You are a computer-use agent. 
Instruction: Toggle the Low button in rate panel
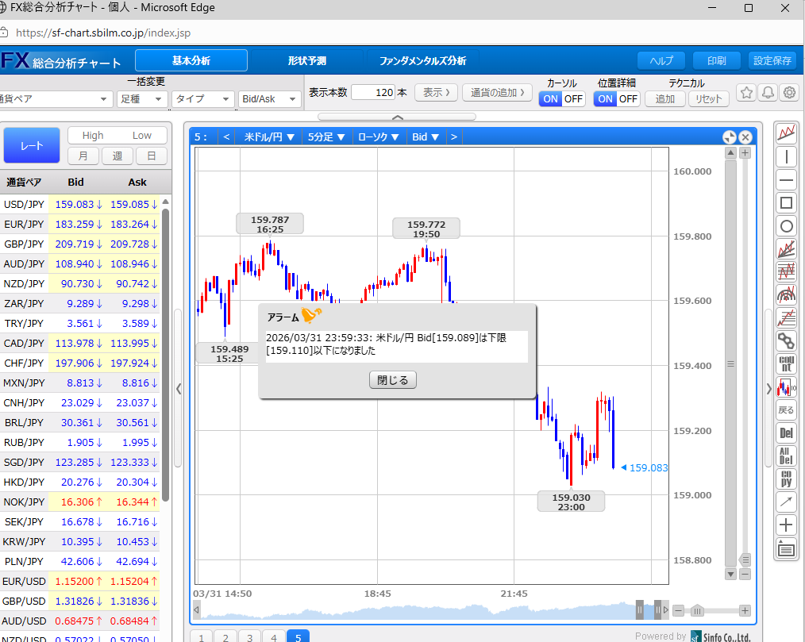(142, 136)
